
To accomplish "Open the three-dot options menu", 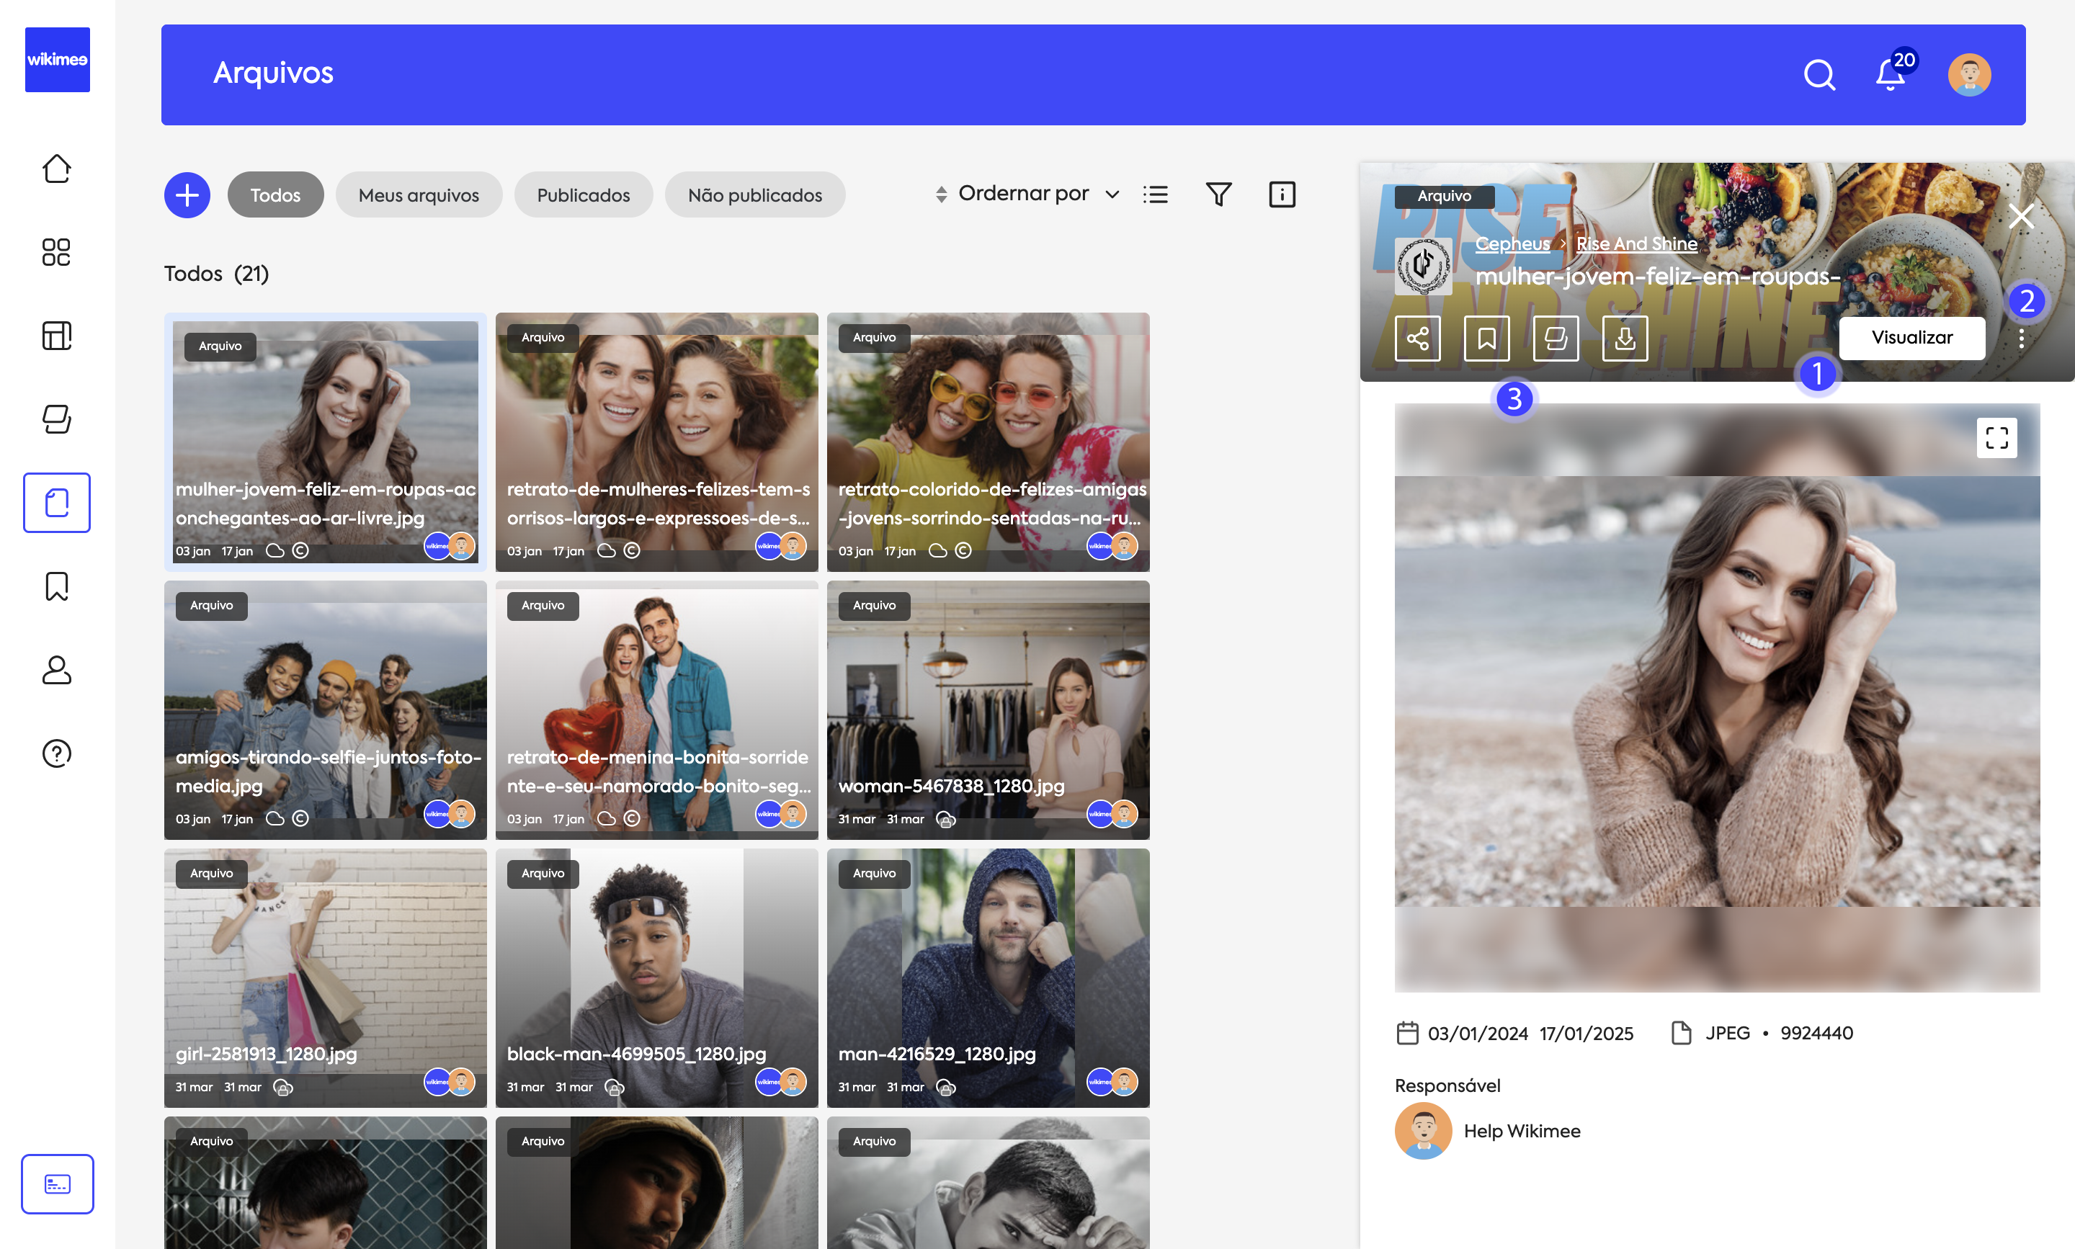I will coord(2021,339).
